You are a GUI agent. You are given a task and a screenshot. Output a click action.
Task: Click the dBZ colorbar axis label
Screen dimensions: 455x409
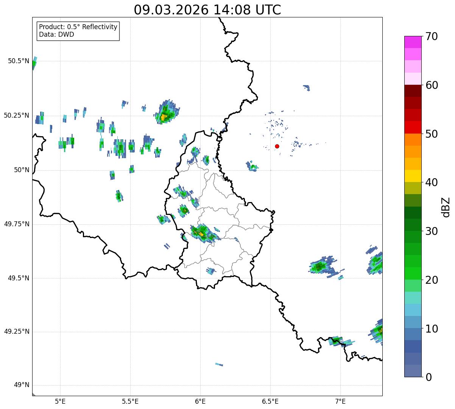(446, 207)
